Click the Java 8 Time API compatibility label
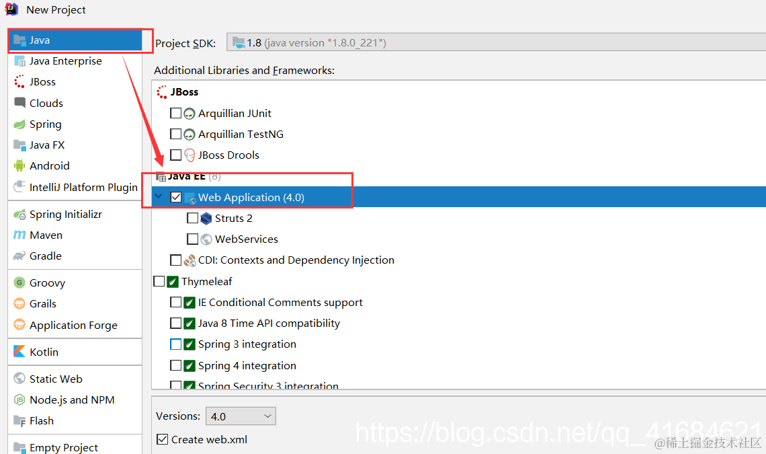The width and height of the screenshot is (766, 454). (x=269, y=324)
